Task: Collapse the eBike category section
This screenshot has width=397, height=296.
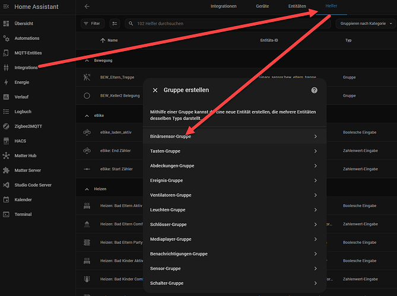Action: tap(87, 116)
